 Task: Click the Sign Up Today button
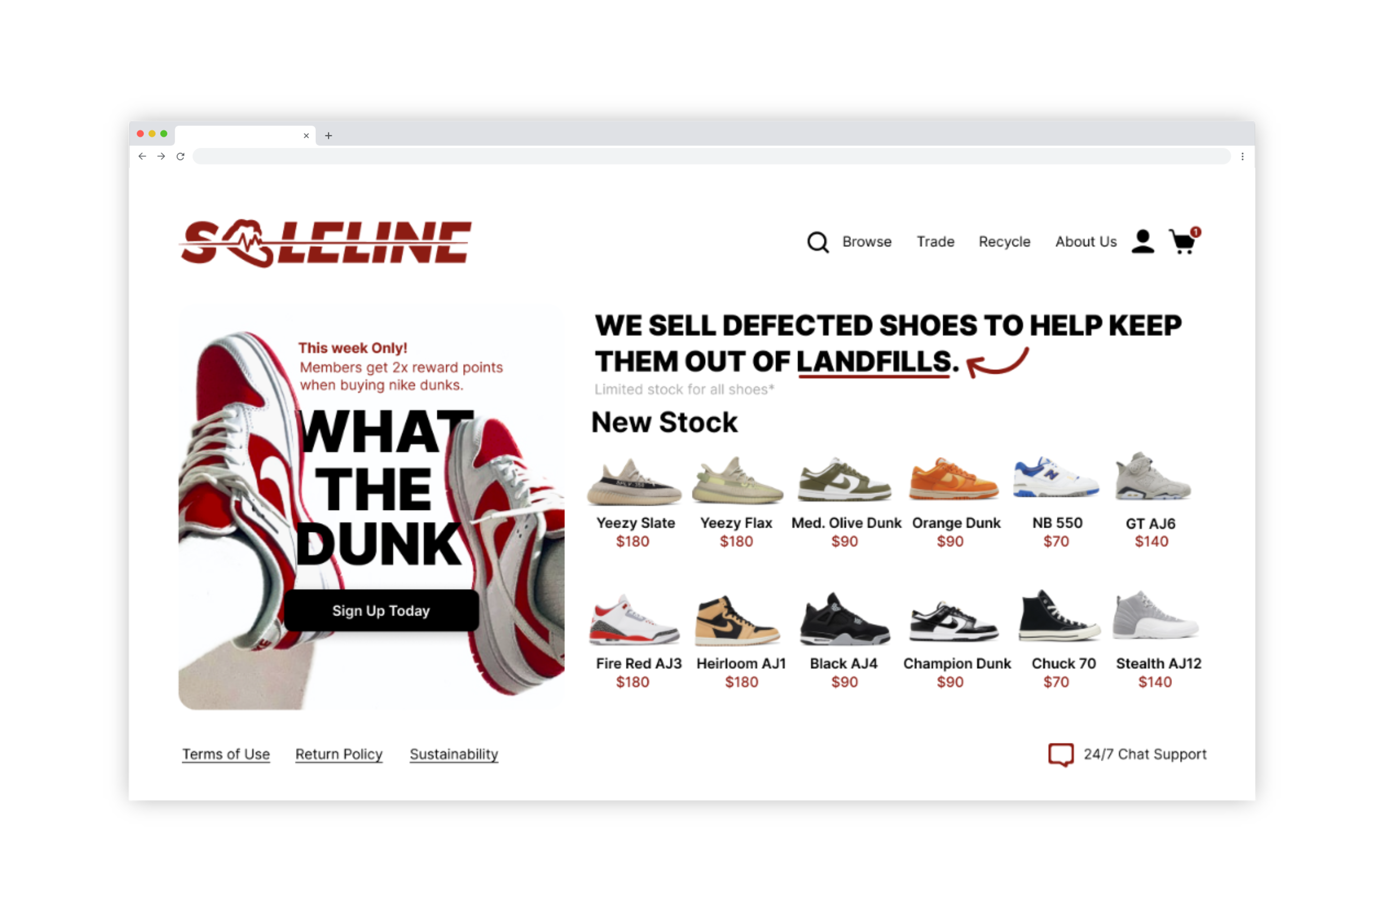click(x=381, y=611)
